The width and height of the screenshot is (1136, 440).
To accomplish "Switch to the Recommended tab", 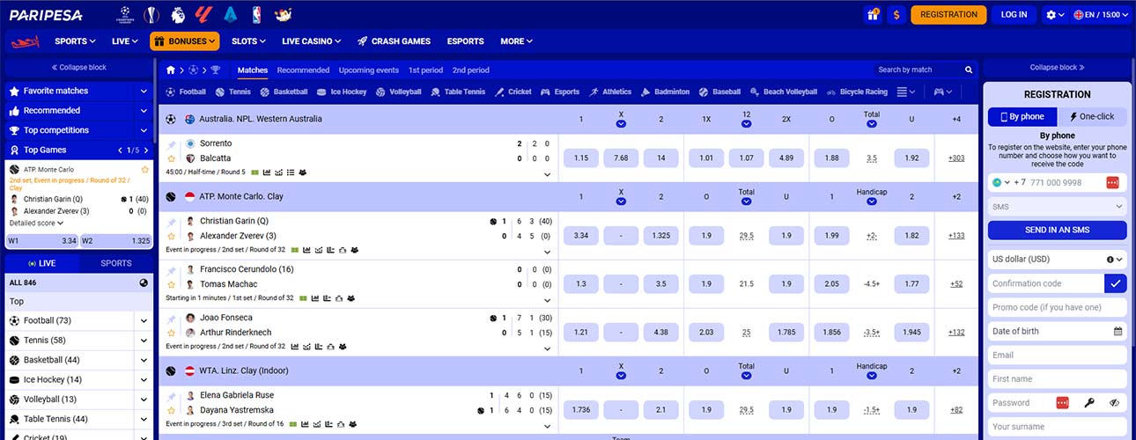I will pyautogui.click(x=303, y=70).
